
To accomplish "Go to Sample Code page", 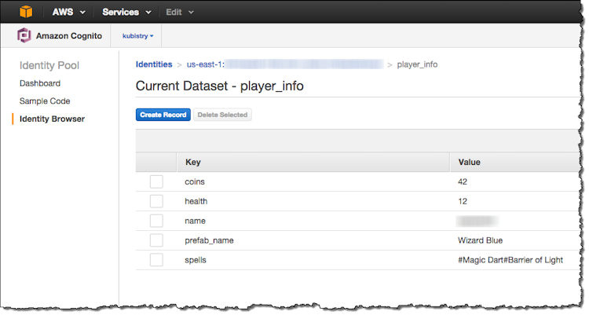I will 45,101.
